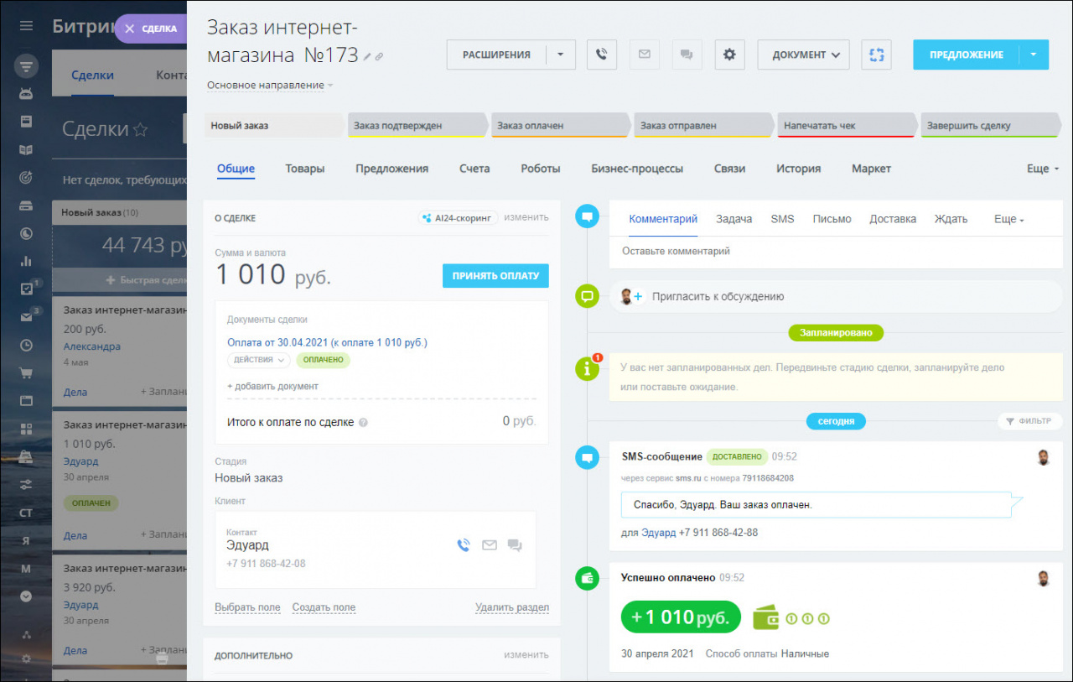Open tasks checkbox icon in sidebar

coord(28,288)
